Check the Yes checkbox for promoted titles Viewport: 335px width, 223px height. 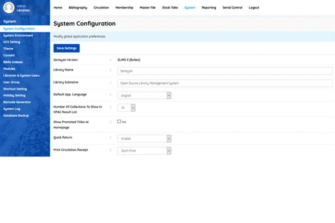[x=119, y=121]
